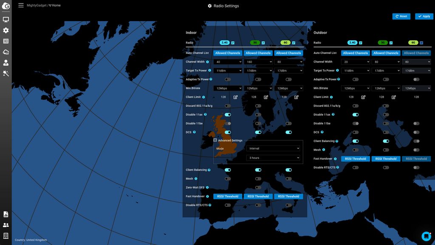Open the magic wand sidebar tool

(x=6, y=73)
